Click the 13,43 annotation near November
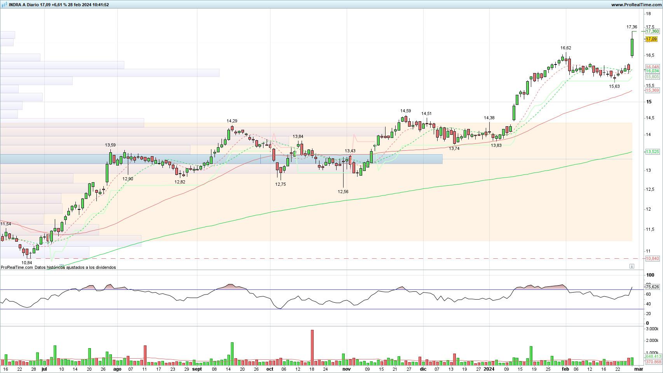The height and width of the screenshot is (373, 663). (x=350, y=151)
